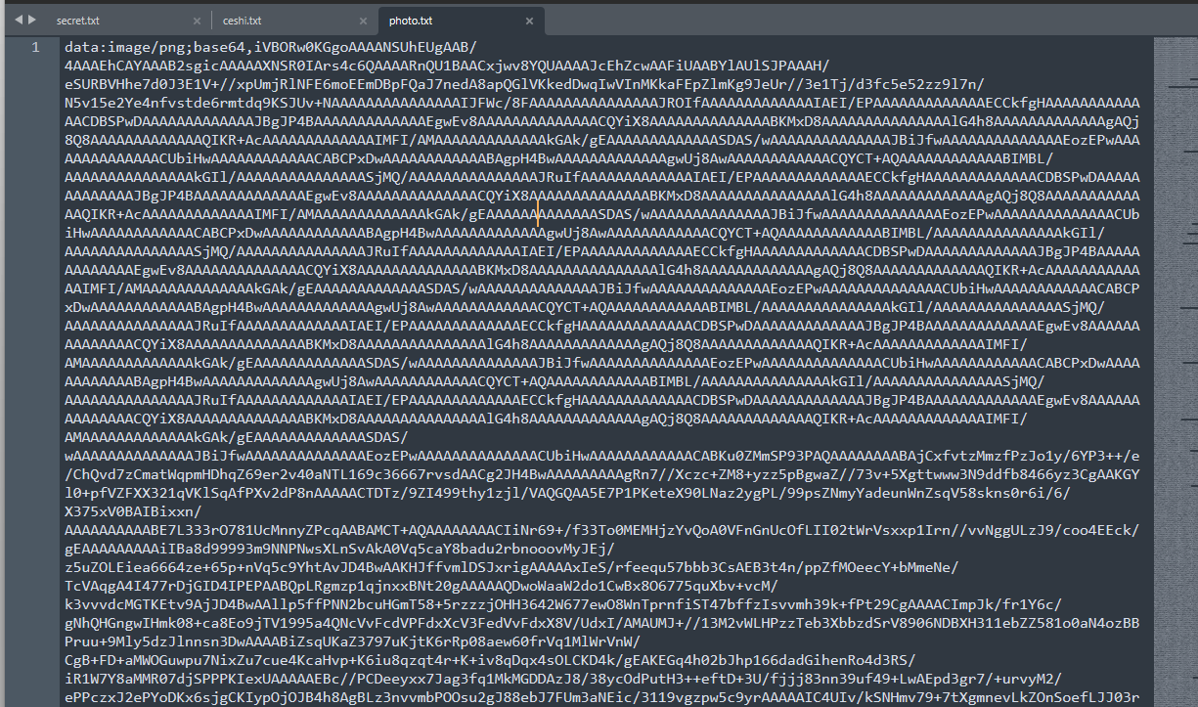
Task: Click the line starting with '4AAAEhCAYAAAB2sgic'
Action: 447,66
